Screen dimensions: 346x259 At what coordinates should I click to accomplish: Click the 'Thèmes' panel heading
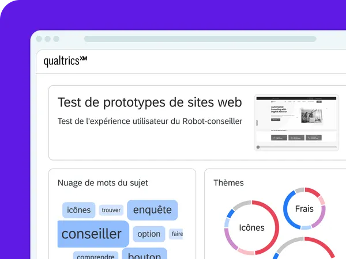(228, 183)
